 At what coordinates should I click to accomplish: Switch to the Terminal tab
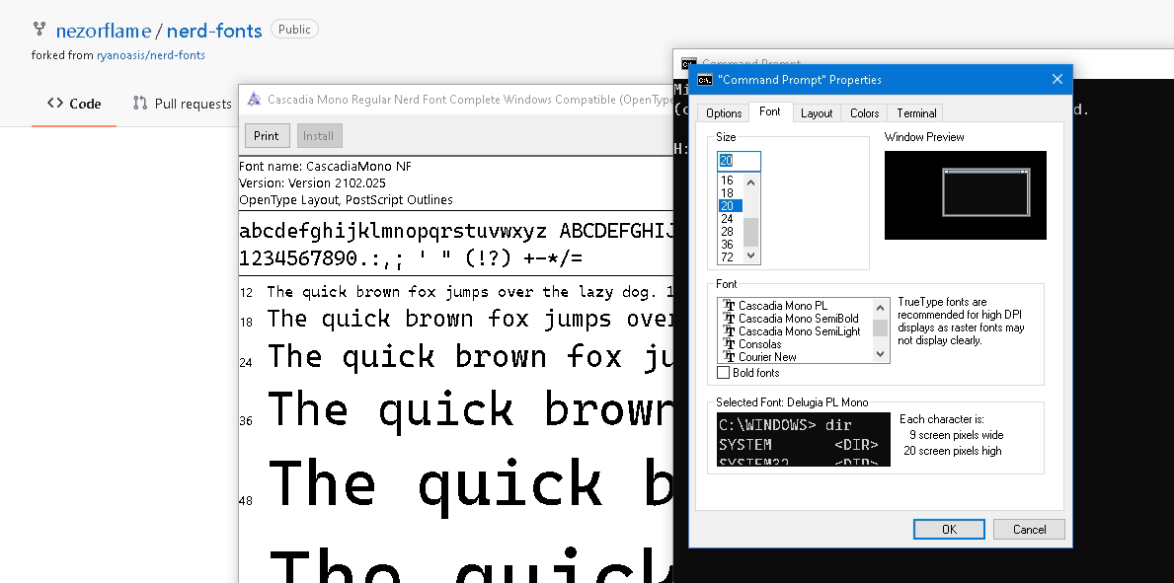[x=915, y=113]
